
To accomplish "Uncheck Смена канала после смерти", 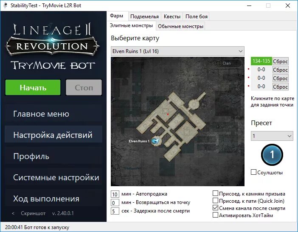I will pyautogui.click(x=215, y=208).
